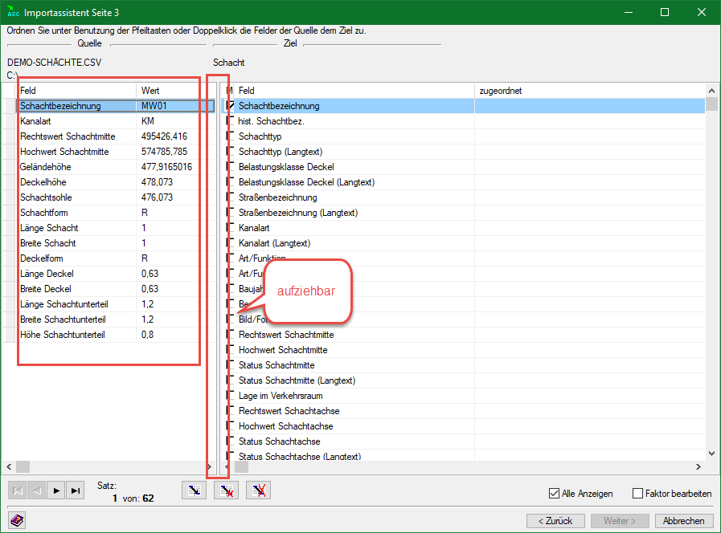The height and width of the screenshot is (533, 721).
Task: Click the ASC application icon in title bar
Action: click(12, 12)
